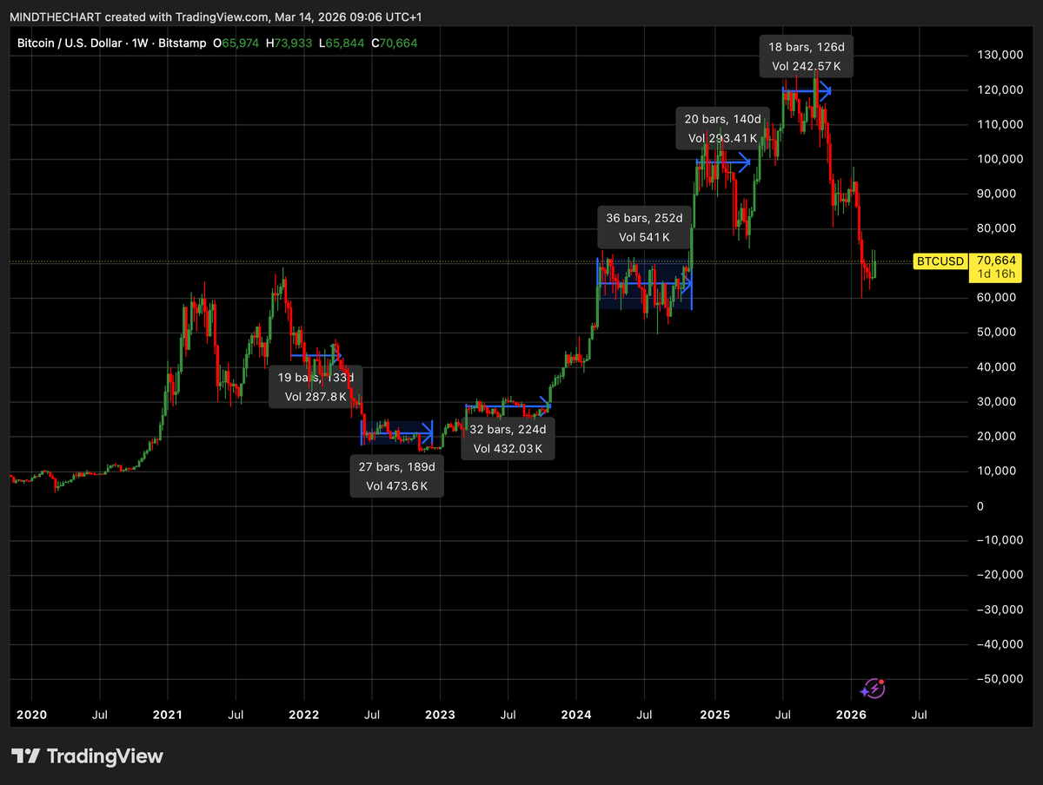Screen dimensions: 1043x785
Task: Click the Bitstamp exchange name in the legend
Action: coord(183,42)
